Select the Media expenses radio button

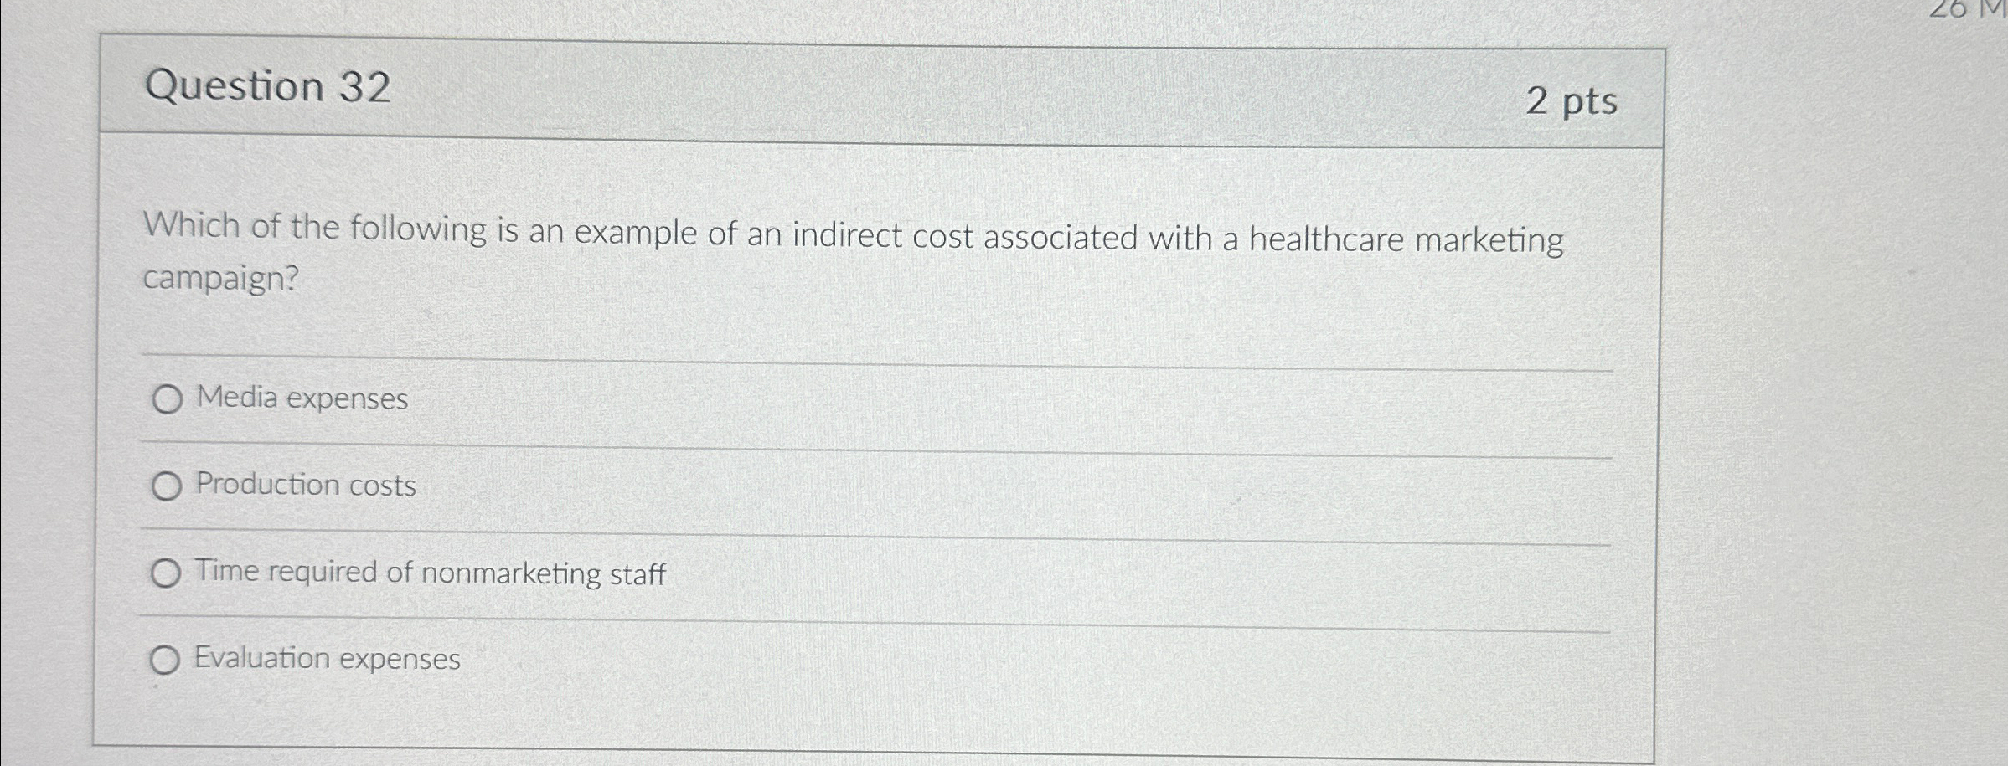click(167, 399)
